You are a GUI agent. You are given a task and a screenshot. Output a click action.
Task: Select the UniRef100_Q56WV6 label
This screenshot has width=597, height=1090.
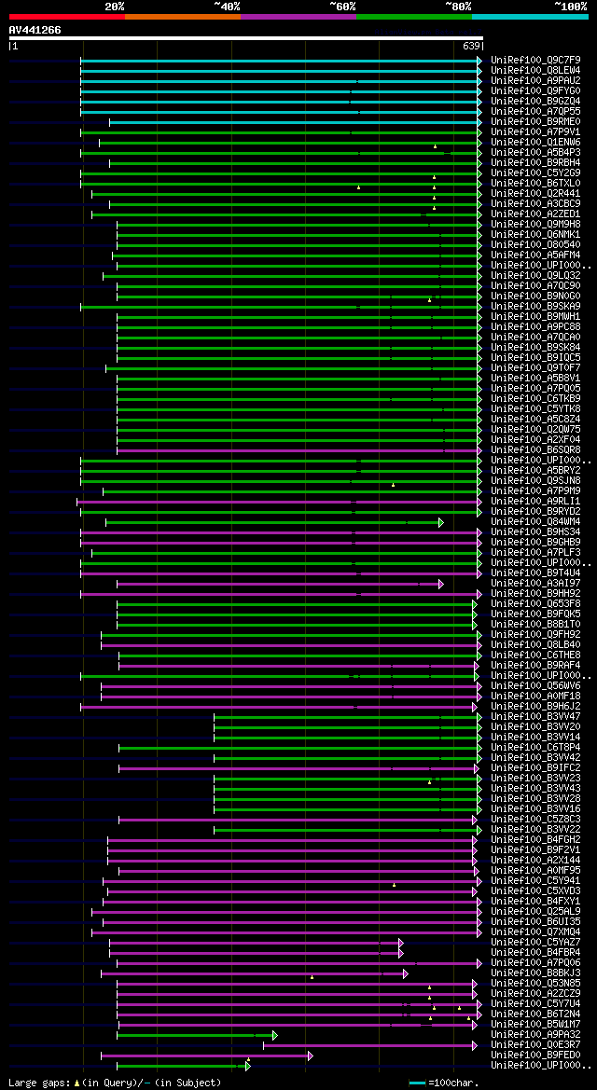tap(535, 686)
